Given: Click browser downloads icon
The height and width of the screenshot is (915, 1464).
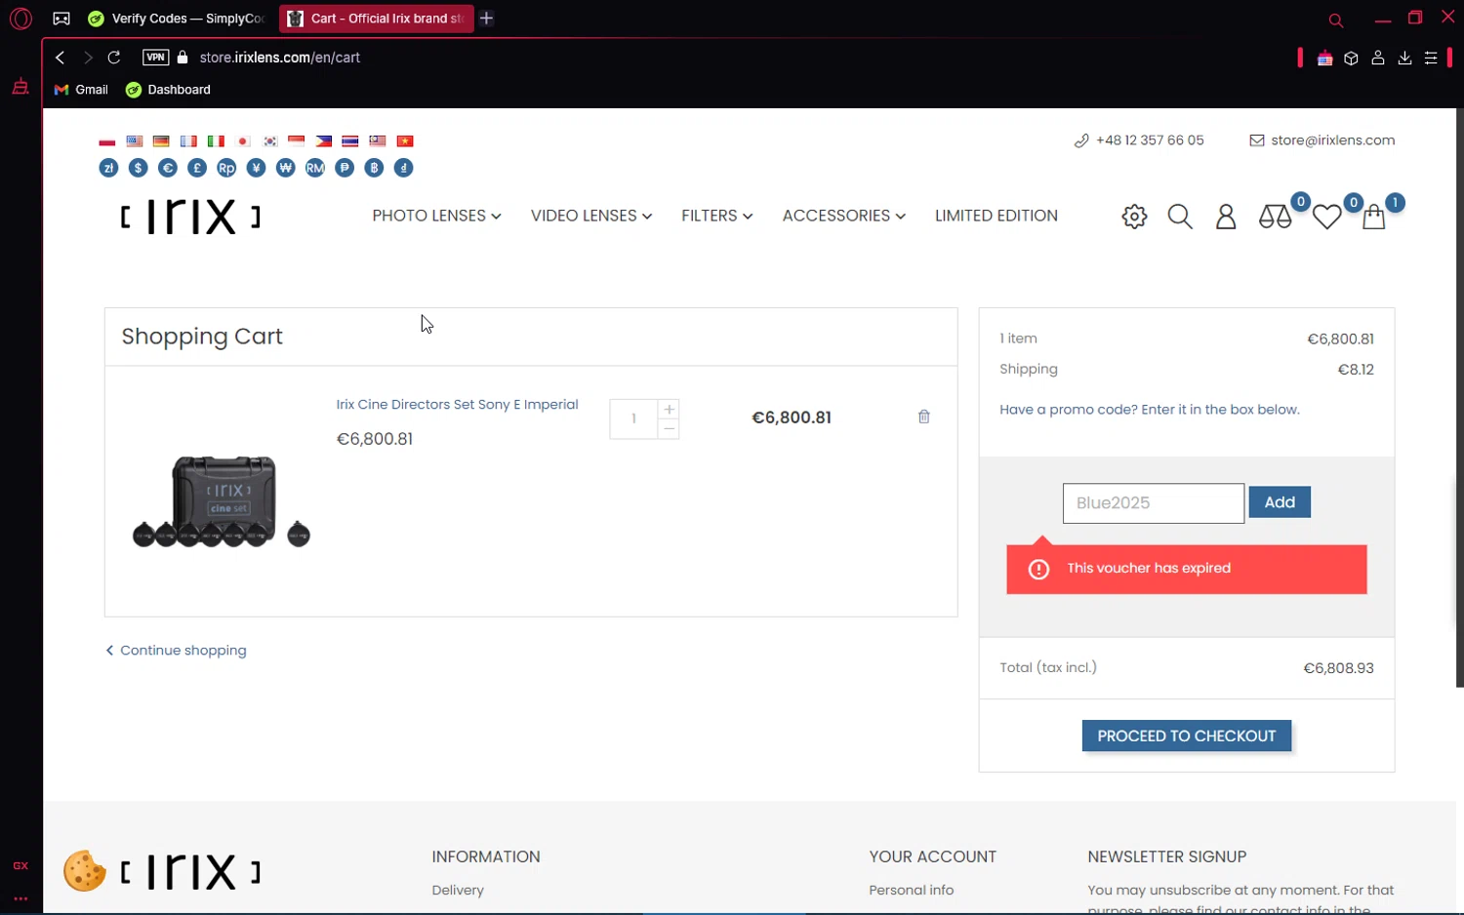Looking at the screenshot, I should click(1404, 58).
